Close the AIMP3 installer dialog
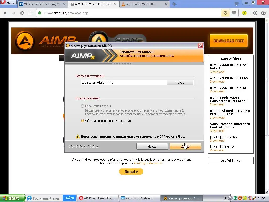 200,46
